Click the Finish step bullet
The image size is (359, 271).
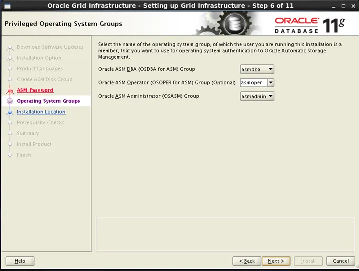(10, 155)
